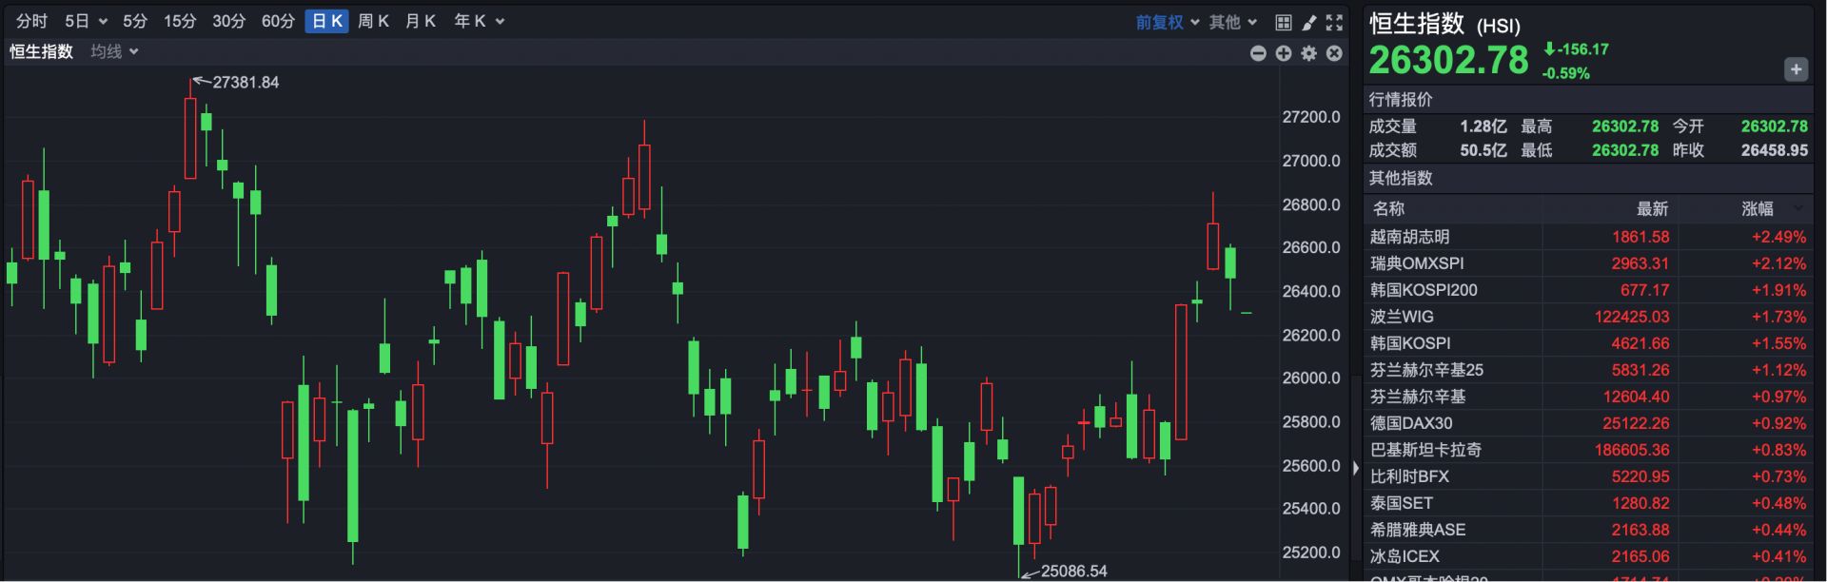The height and width of the screenshot is (582, 1827).
Task: Open the 5日 timeframe dropdown
Action: 86,21
